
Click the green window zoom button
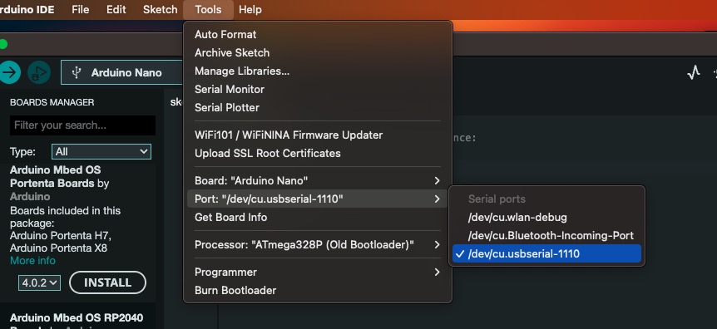click(3, 44)
